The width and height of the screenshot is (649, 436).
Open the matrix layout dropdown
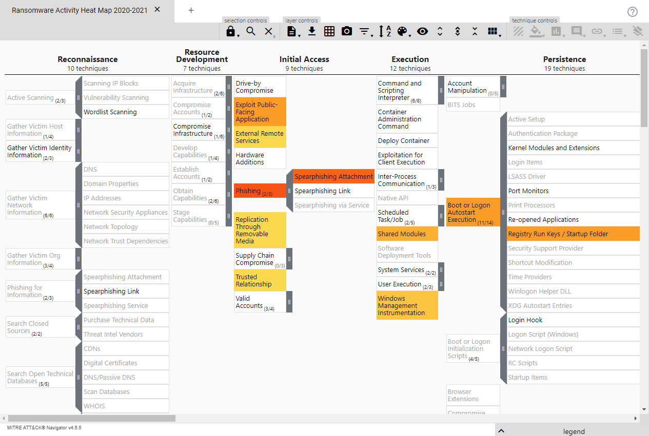pyautogui.click(x=494, y=31)
